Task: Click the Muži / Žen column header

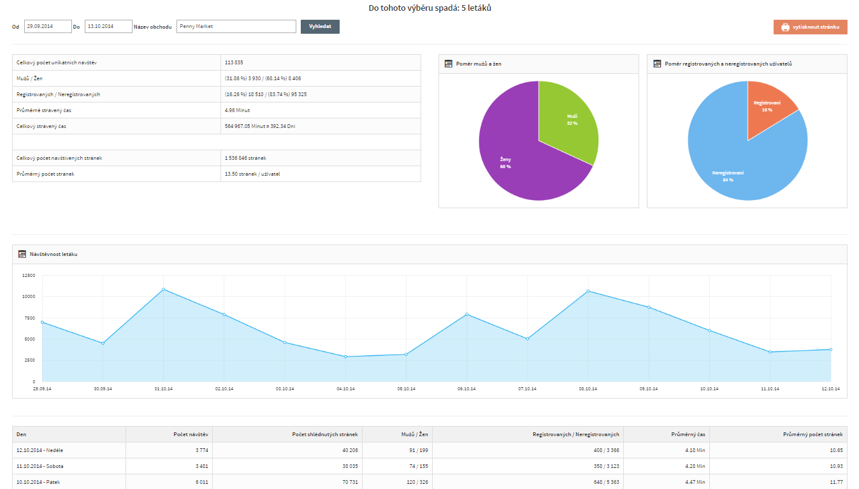Action: (x=398, y=434)
